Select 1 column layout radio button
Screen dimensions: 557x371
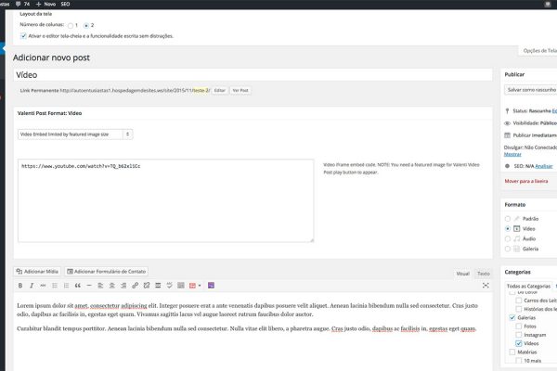71,25
